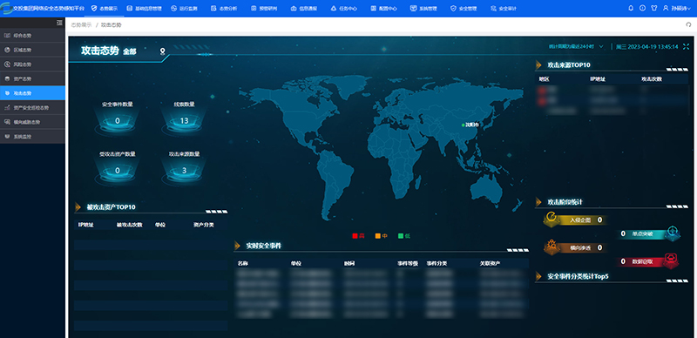Click the refresh icon in the breadcrumb bar
The image size is (697, 338).
[x=688, y=25]
